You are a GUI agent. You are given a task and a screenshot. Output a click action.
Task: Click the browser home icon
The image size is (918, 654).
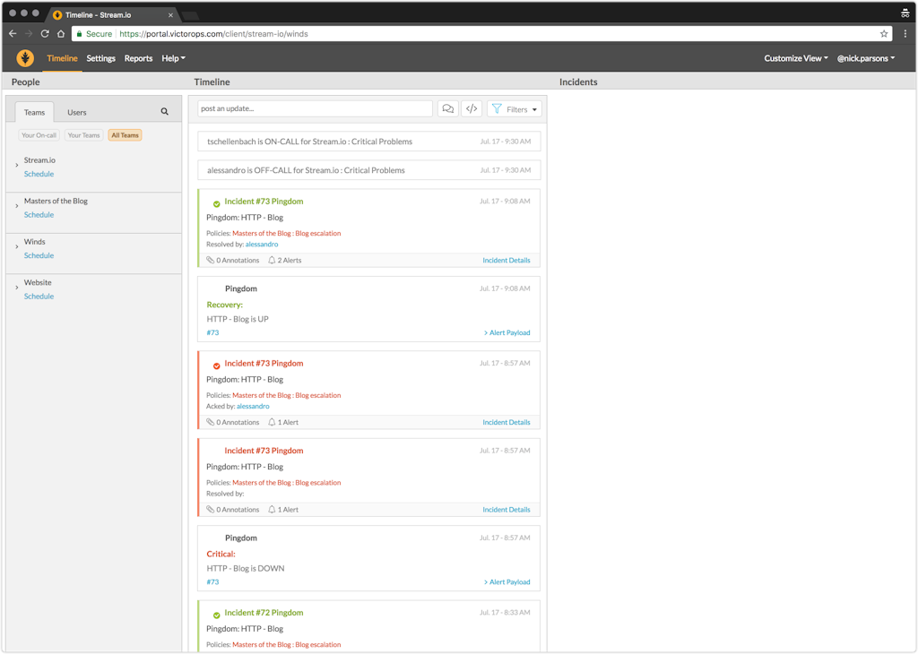tap(61, 34)
